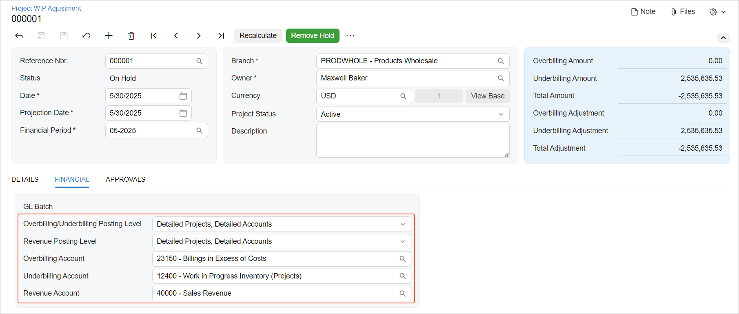Open the Financial Period lookup
Image resolution: width=739 pixels, height=314 pixels.
200,131
